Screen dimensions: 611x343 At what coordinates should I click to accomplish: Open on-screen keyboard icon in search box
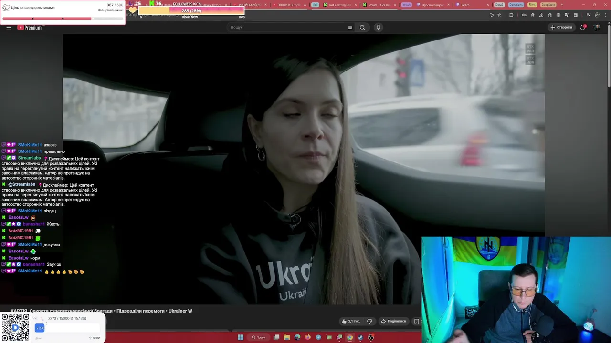click(350, 27)
